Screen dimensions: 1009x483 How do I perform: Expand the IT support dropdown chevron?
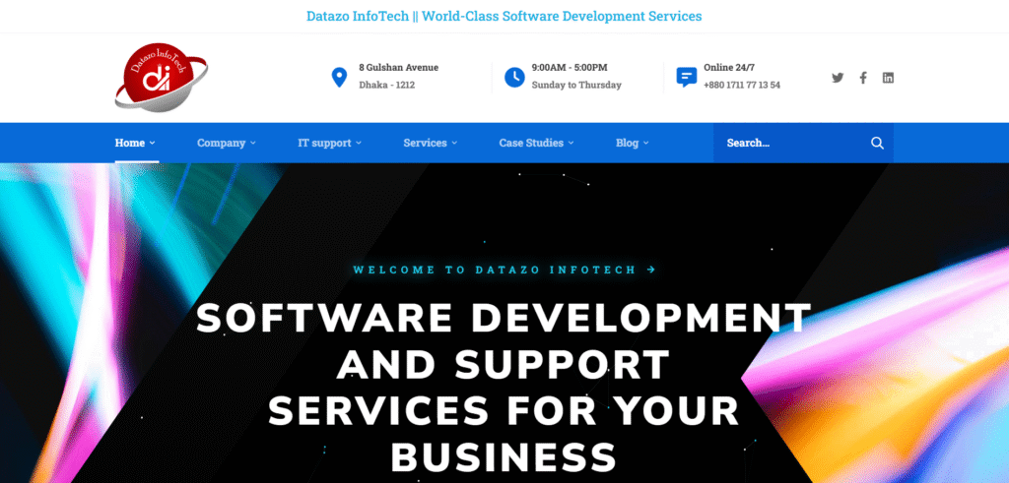[x=359, y=144]
